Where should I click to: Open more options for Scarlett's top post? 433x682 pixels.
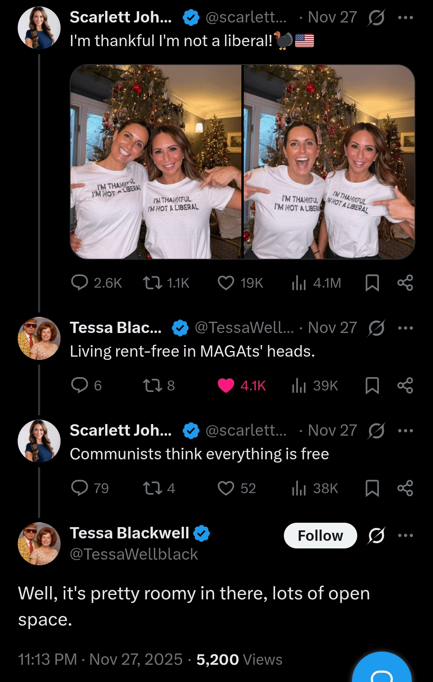click(405, 18)
